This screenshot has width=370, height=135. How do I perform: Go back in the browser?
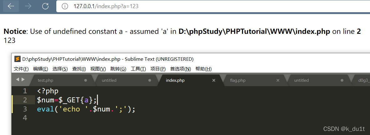11,6
